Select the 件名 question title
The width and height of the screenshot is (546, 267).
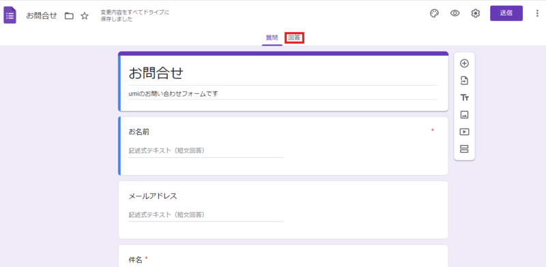pos(136,260)
